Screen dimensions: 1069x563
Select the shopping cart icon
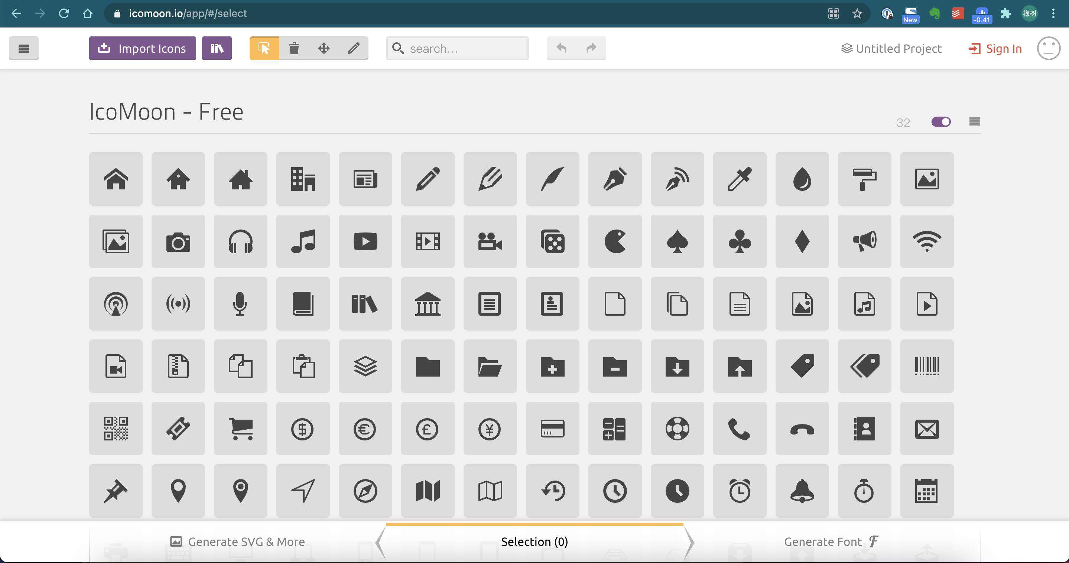[x=240, y=429]
